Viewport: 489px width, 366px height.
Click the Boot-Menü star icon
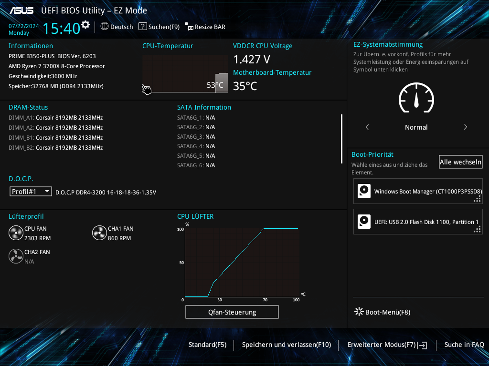point(359,312)
